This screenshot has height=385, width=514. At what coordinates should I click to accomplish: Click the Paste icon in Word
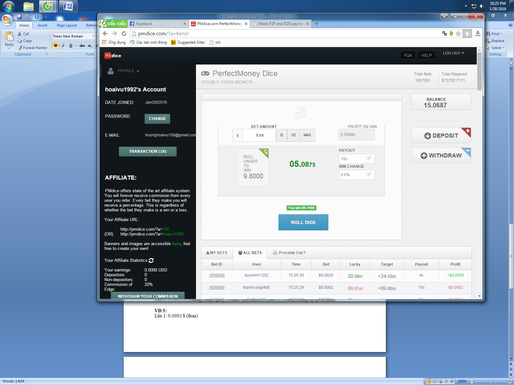(x=9, y=37)
